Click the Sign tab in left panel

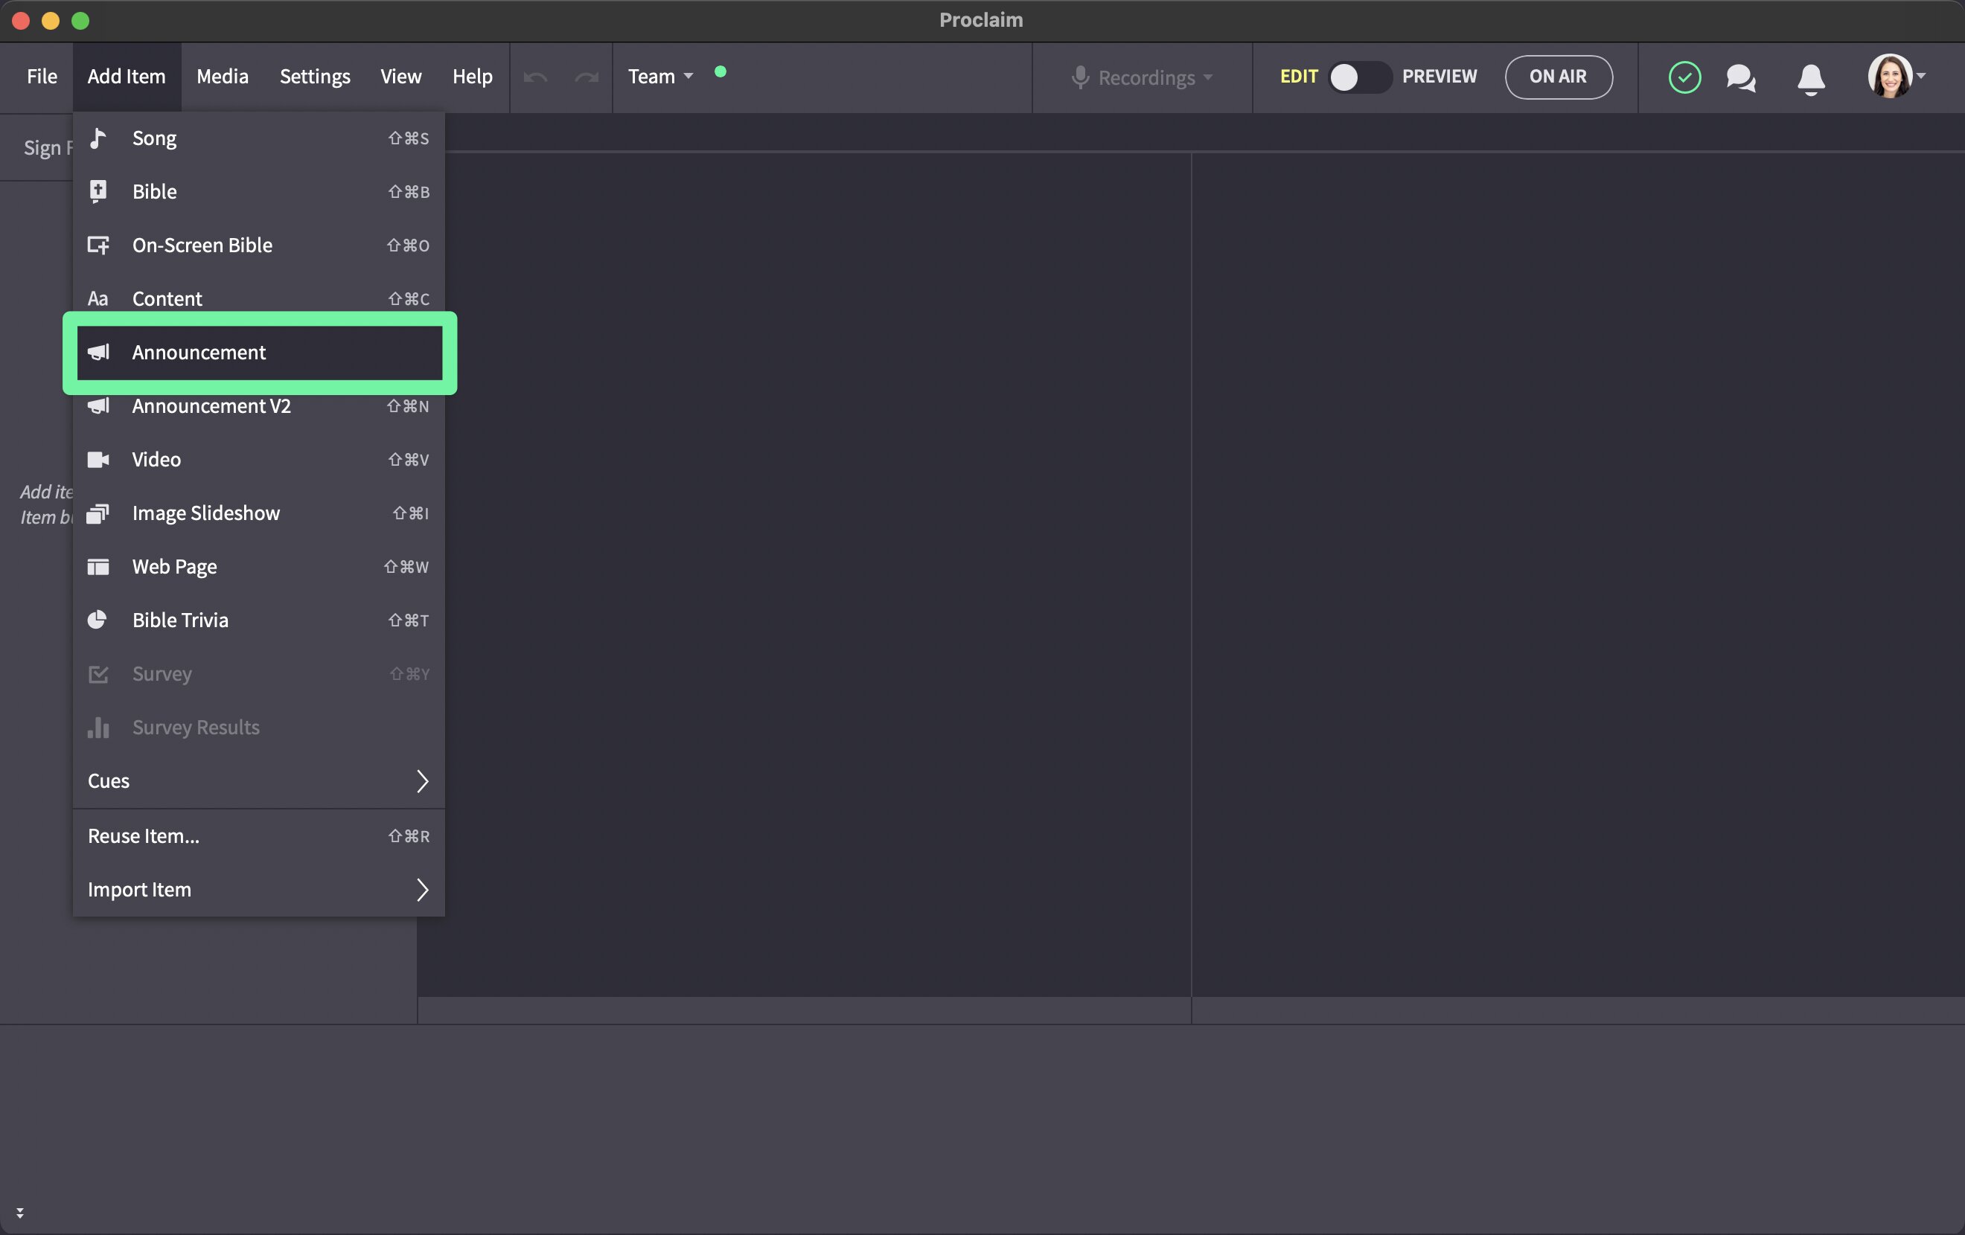coord(36,147)
